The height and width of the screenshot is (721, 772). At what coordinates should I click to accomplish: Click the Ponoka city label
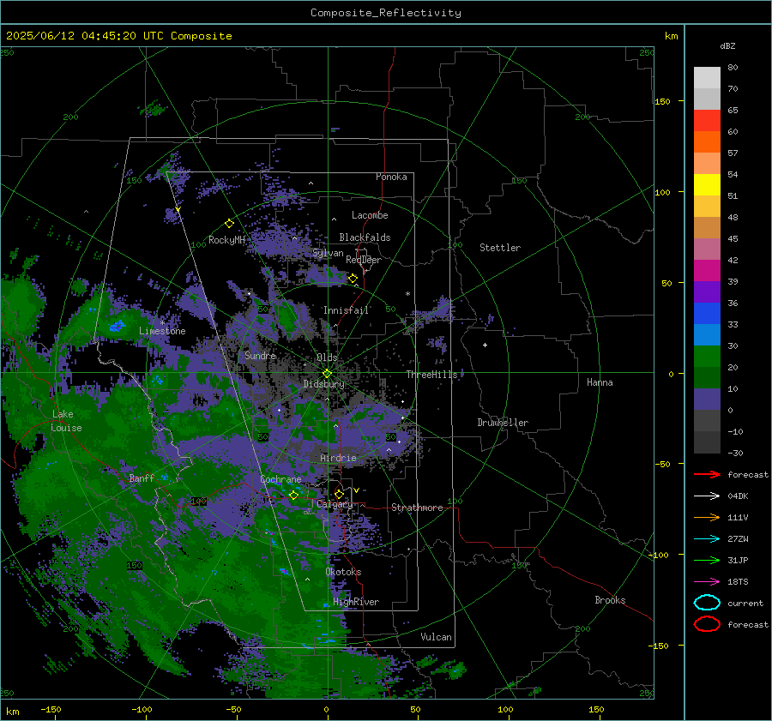(391, 177)
